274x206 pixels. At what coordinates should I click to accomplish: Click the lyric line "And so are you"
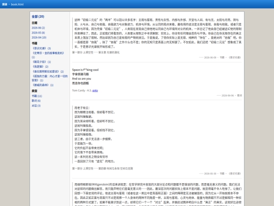point(81,79)
